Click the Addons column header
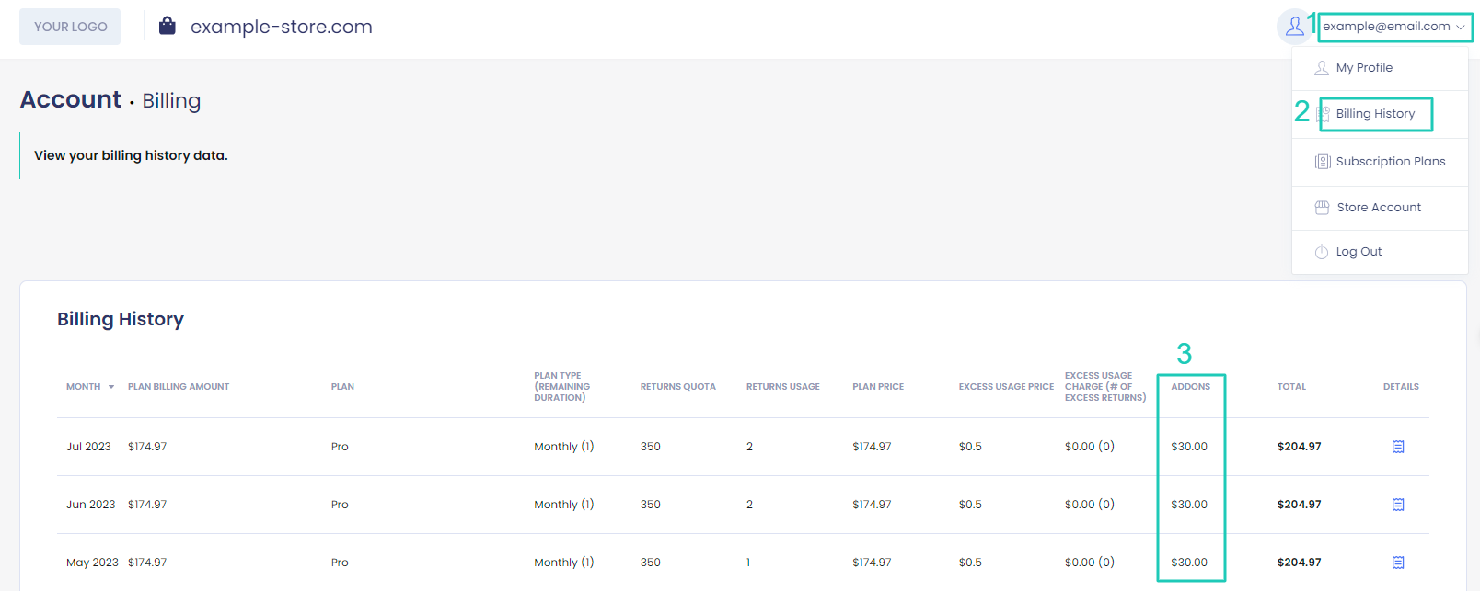The height and width of the screenshot is (591, 1480). 1190,387
